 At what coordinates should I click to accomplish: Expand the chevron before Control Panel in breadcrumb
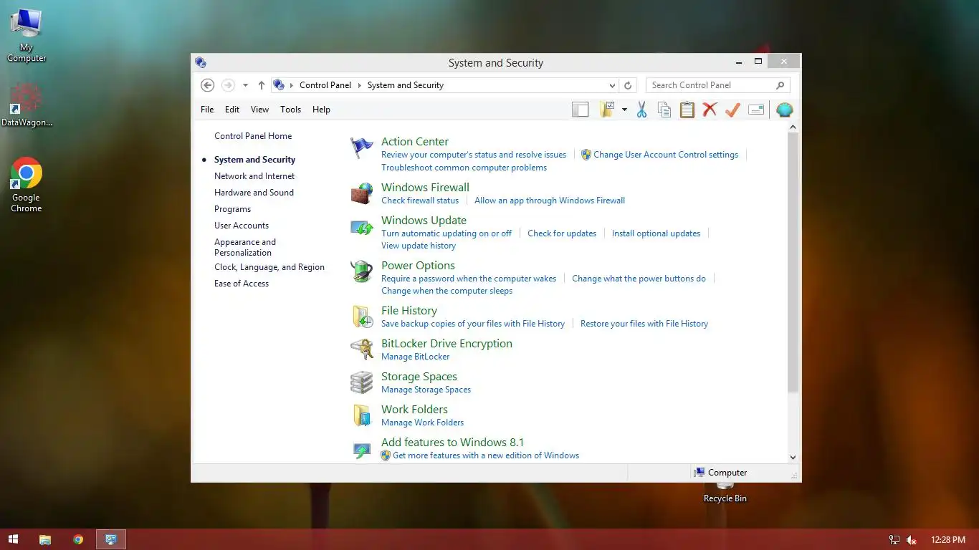pyautogui.click(x=292, y=85)
